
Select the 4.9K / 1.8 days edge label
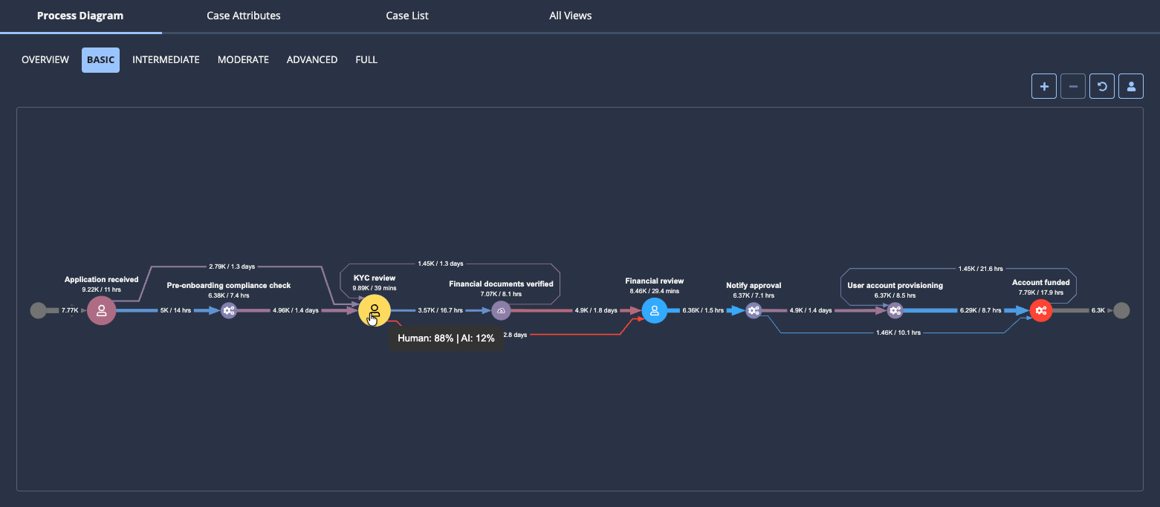596,310
